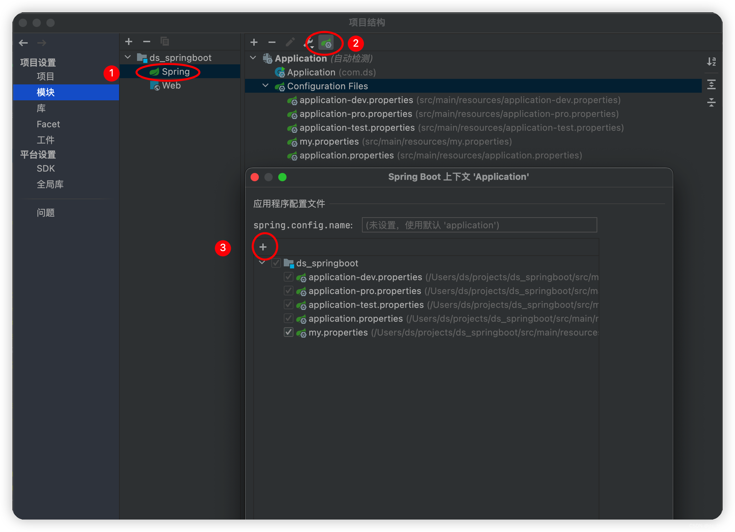Collapse the ds_springboot module tree node
This screenshot has height=532, width=735.
[128, 57]
